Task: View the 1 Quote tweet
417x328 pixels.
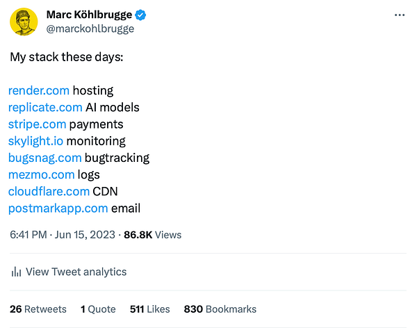Action: 98,309
